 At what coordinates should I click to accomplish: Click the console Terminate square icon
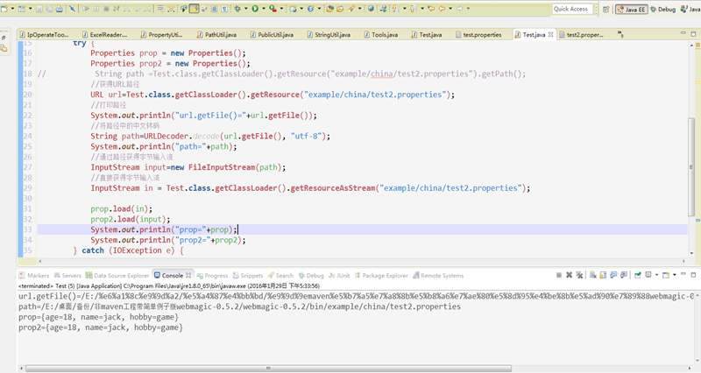[x=559, y=275]
